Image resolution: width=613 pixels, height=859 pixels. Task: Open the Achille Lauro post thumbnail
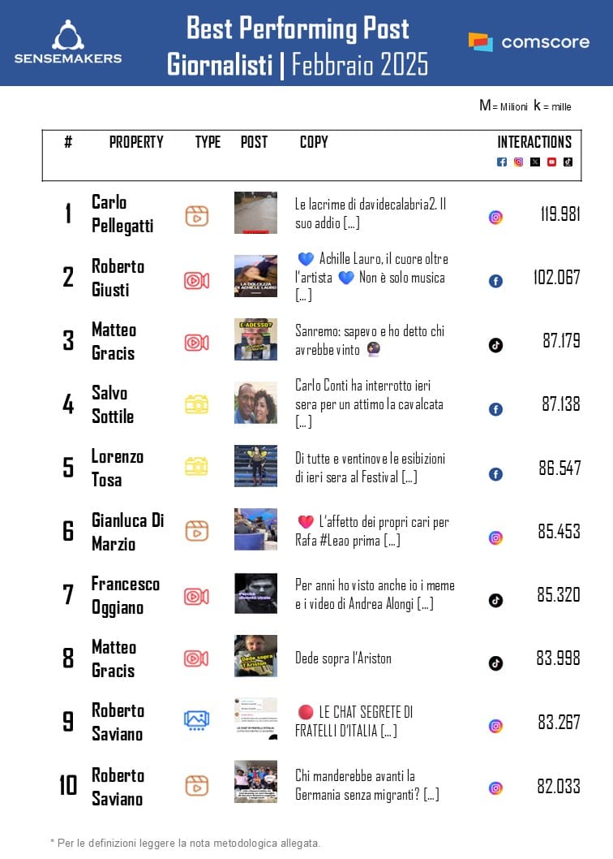pyautogui.click(x=255, y=276)
